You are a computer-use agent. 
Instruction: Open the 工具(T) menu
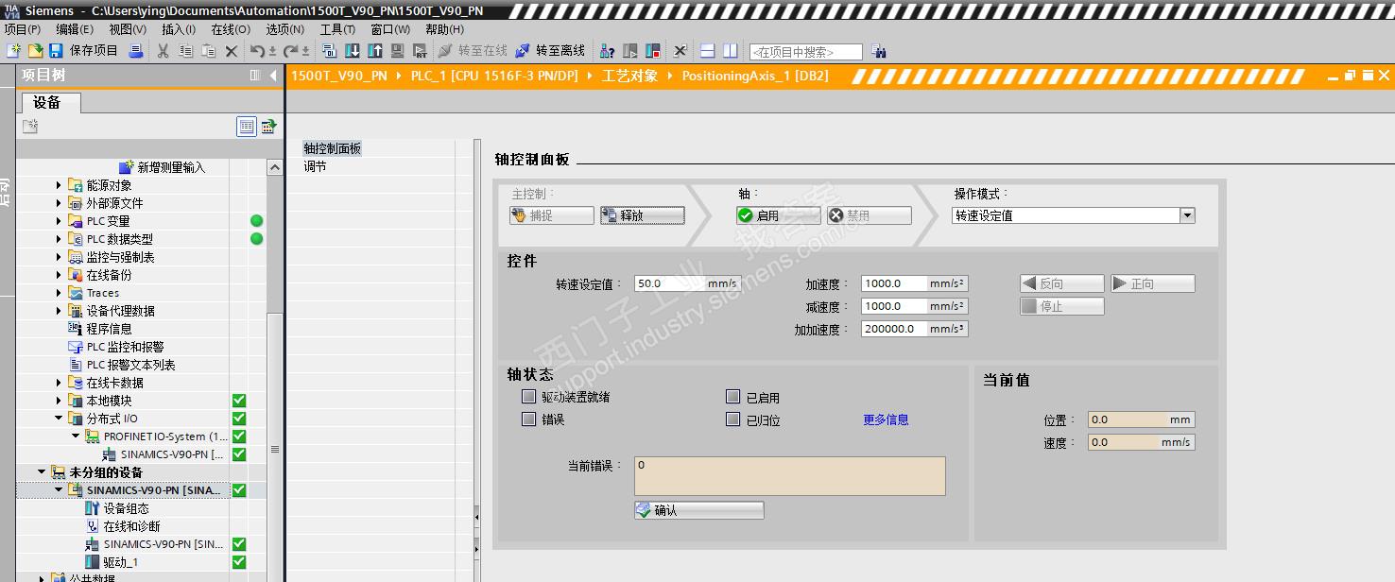pyautogui.click(x=337, y=29)
